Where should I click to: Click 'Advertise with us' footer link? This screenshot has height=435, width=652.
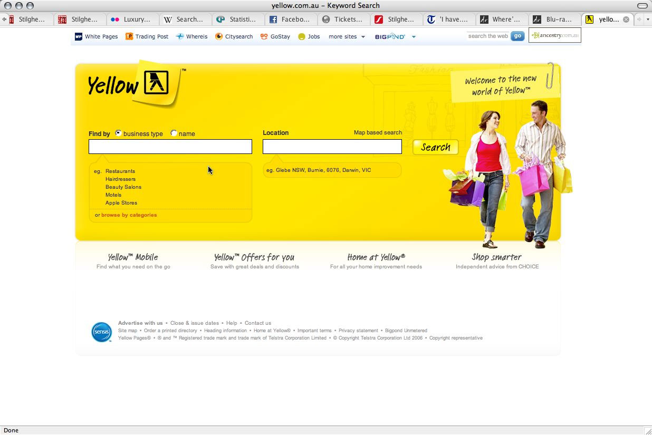click(140, 323)
